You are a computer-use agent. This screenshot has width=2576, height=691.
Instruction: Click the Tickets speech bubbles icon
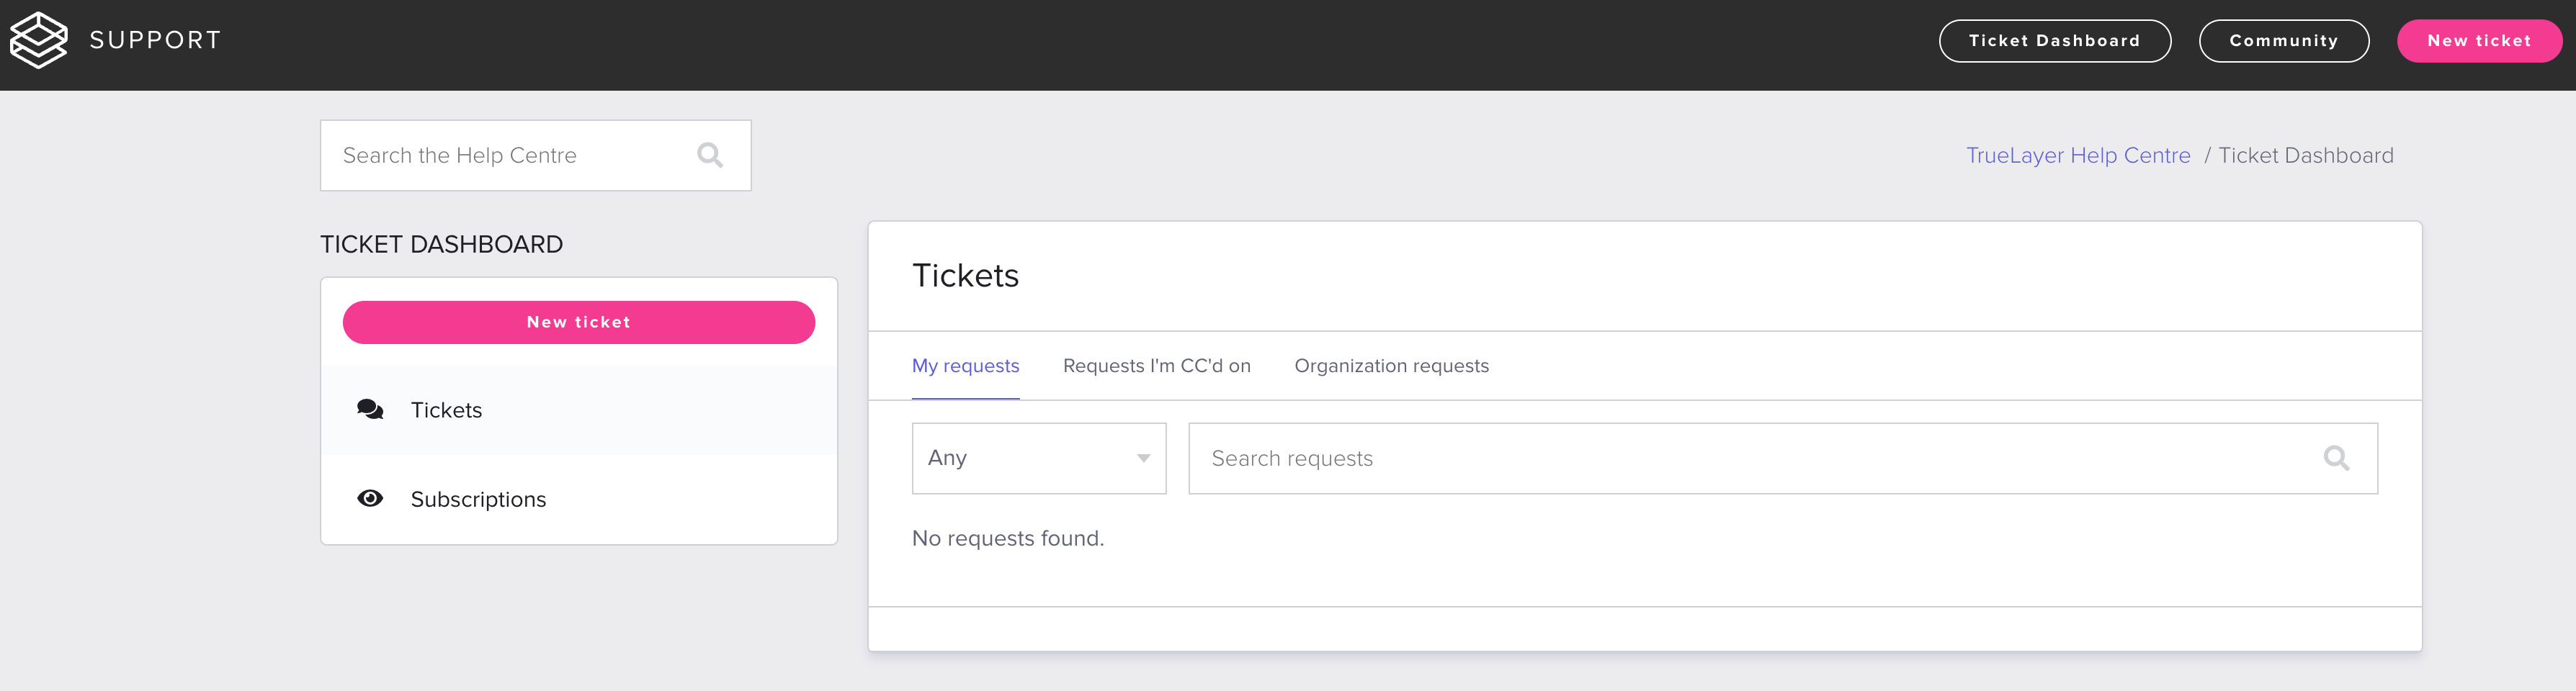point(370,410)
